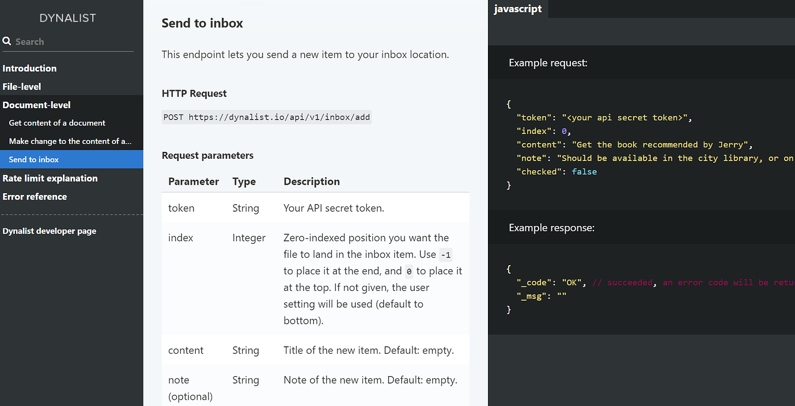
Task: Open the "Introduction" section
Action: pyautogui.click(x=29, y=68)
